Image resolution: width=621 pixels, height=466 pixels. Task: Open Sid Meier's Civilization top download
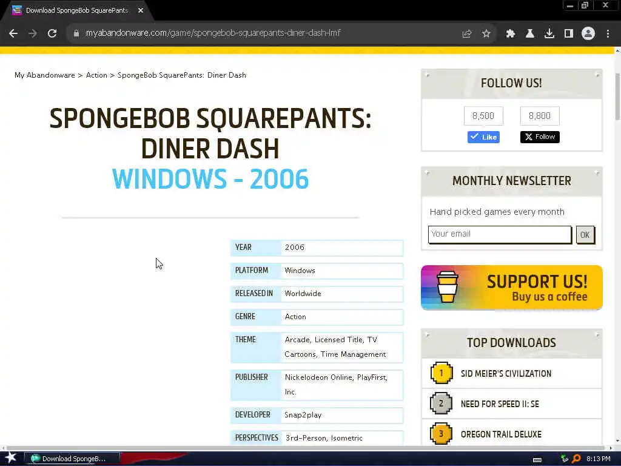coord(506,374)
